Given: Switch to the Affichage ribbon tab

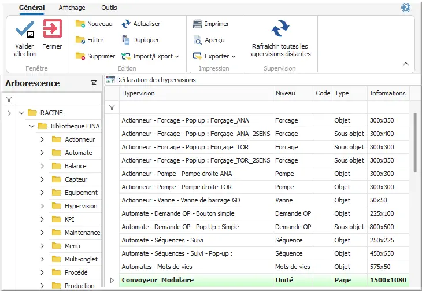Looking at the screenshot, I should [x=72, y=8].
